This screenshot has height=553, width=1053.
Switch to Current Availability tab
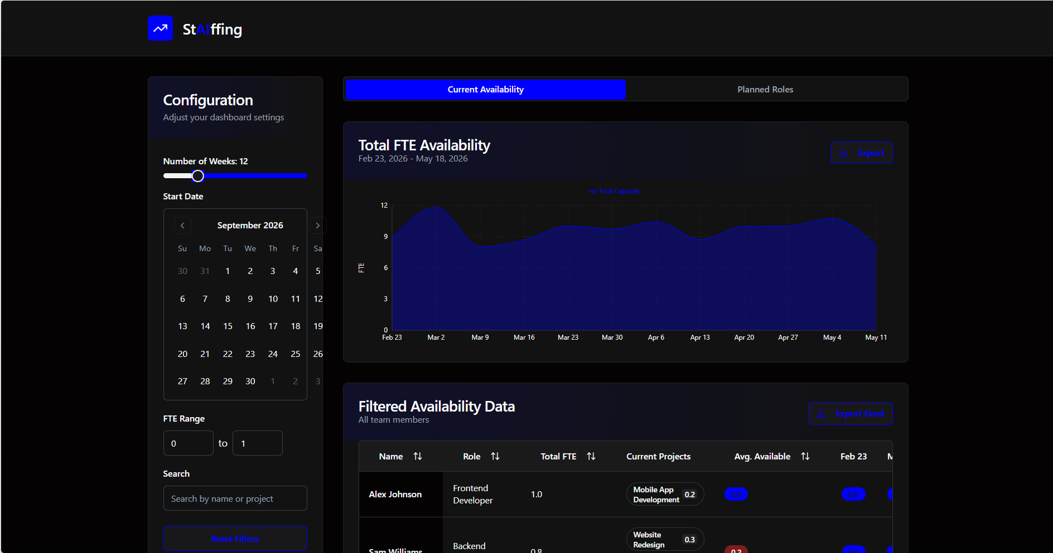486,90
